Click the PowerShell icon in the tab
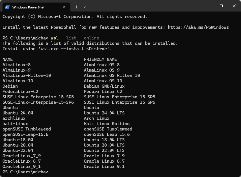The image size is (241, 177). pos(7,7)
